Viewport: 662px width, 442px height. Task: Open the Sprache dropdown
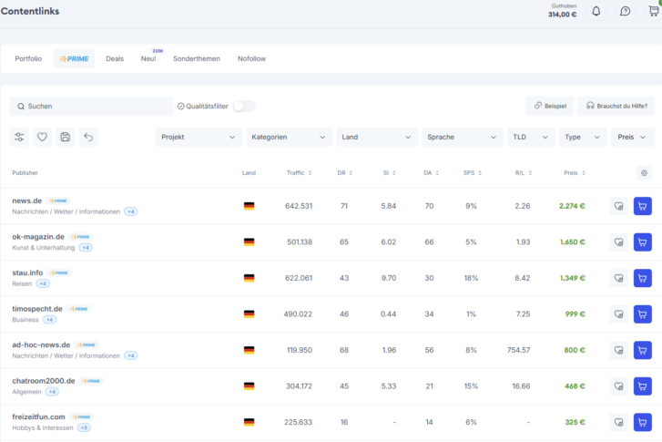pyautogui.click(x=463, y=137)
